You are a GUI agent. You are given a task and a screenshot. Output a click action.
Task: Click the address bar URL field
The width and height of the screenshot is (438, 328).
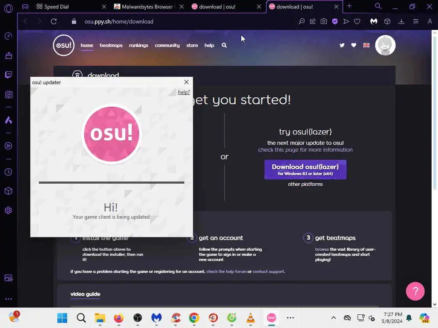point(119,21)
